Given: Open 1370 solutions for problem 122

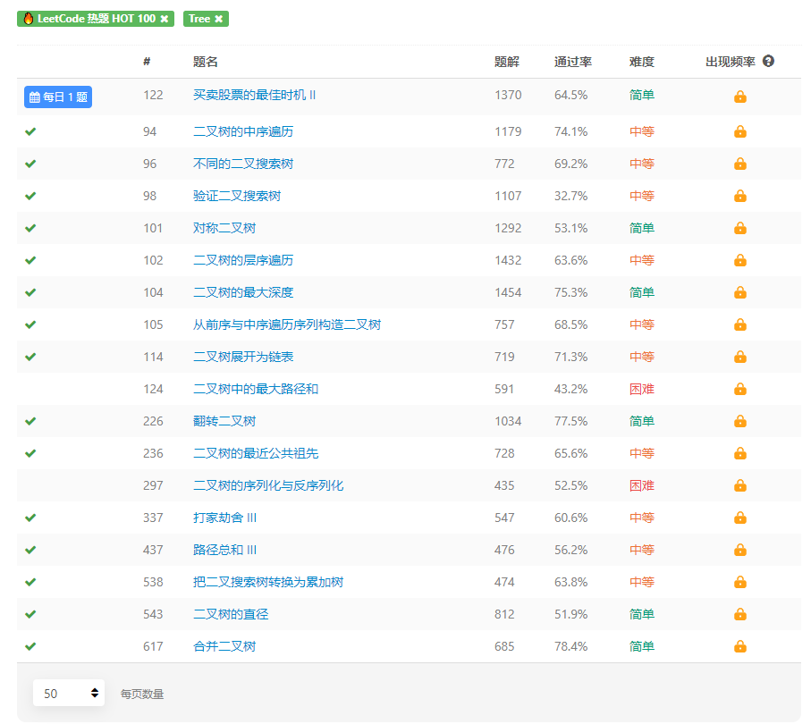Looking at the screenshot, I should coord(508,95).
